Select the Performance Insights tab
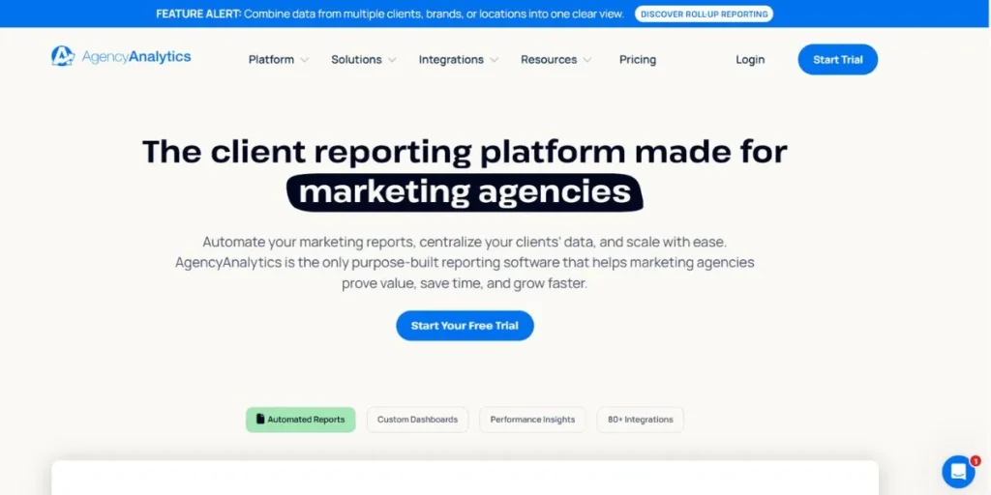 (x=533, y=420)
